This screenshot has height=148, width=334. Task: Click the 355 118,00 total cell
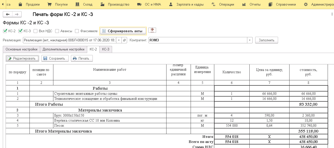(x=309, y=131)
